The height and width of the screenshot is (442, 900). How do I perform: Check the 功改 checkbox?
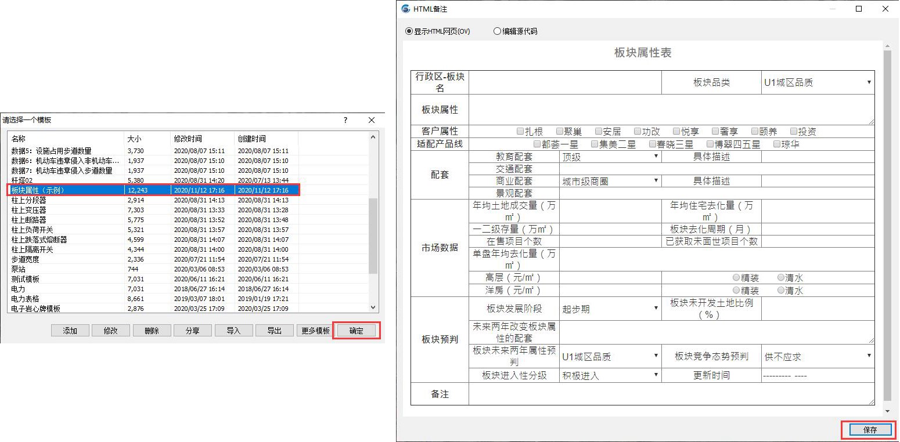638,131
